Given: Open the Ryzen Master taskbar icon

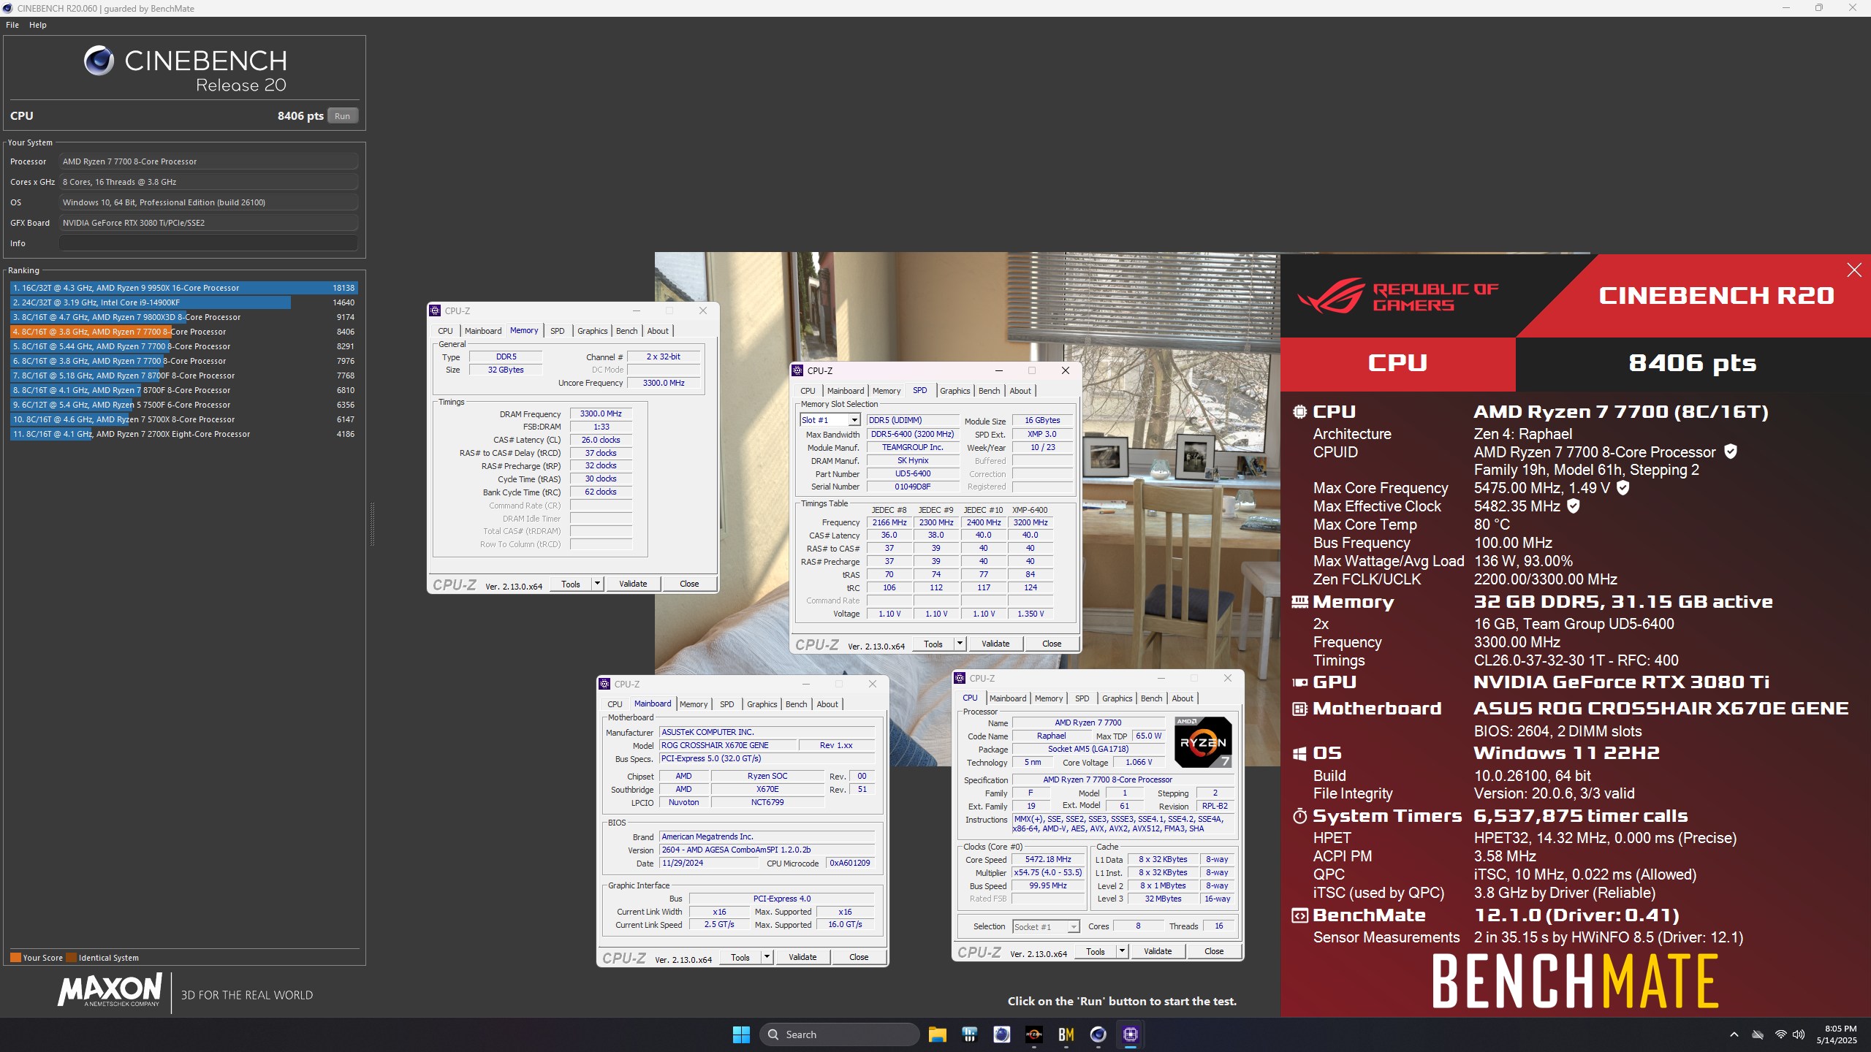Looking at the screenshot, I should point(1033,1034).
